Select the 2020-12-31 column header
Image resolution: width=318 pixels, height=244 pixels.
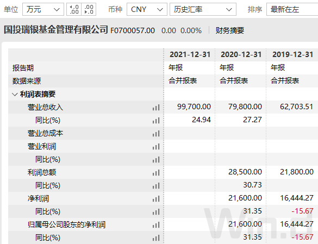pyautogui.click(x=241, y=54)
